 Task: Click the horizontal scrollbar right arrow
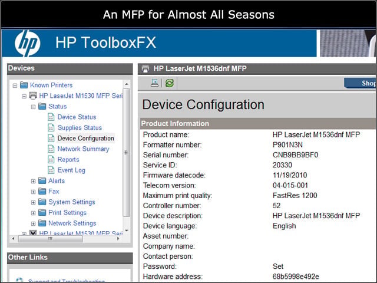[118, 239]
